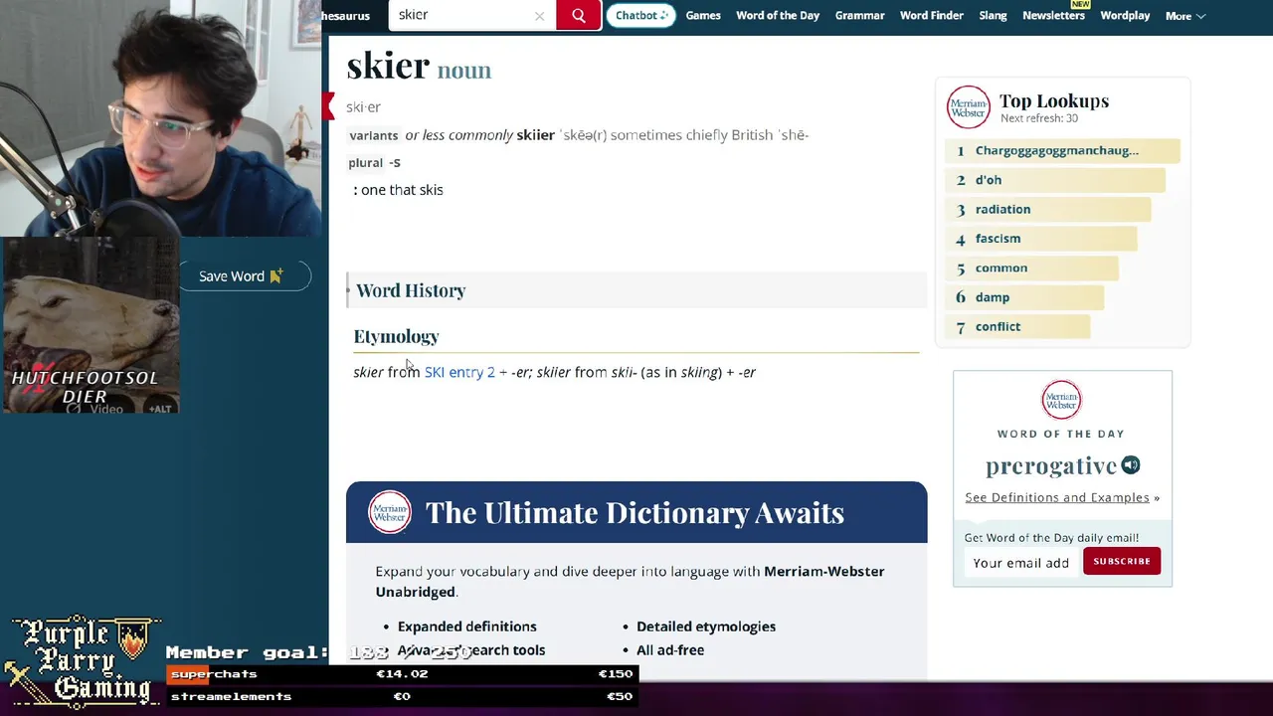Screen dimensions: 1273x716
Task: Click the Hutchfootsoldier video thumbnail
Action: click(x=91, y=325)
